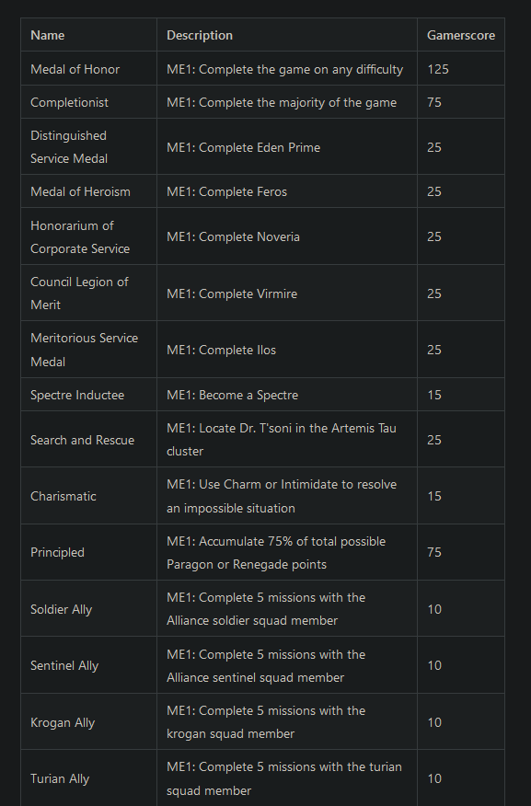This screenshot has width=531, height=806.
Task: Select the Meritorious Service Medal name
Action: [x=85, y=350]
